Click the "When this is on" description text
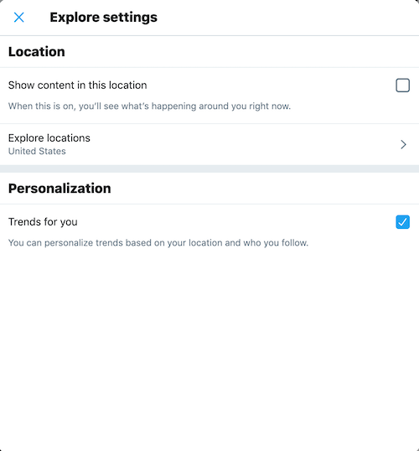 [149, 106]
